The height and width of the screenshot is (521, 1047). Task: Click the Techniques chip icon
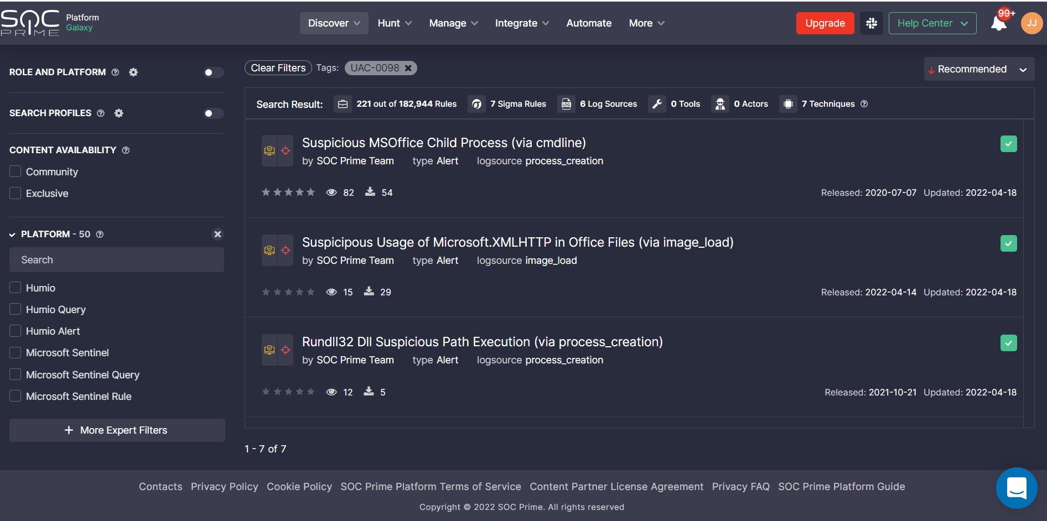[x=788, y=104]
